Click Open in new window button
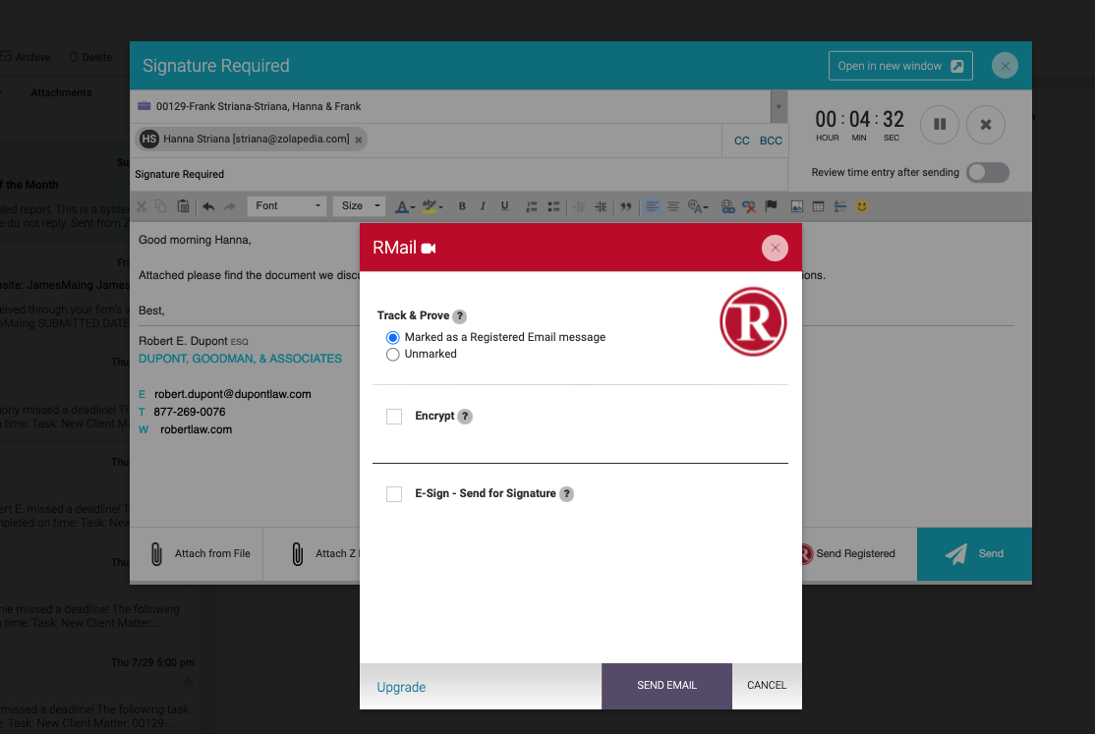Viewport: 1095px width, 734px height. (x=900, y=66)
